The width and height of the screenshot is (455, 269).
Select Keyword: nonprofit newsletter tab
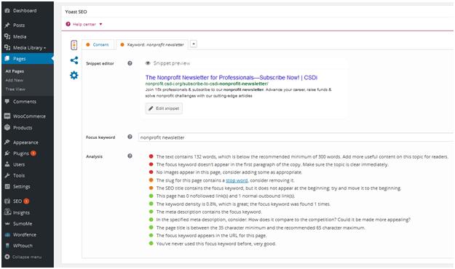click(x=152, y=44)
